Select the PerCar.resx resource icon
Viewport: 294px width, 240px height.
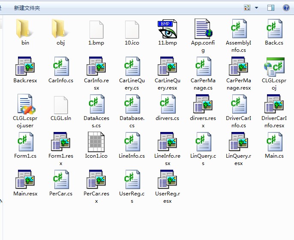(96, 180)
